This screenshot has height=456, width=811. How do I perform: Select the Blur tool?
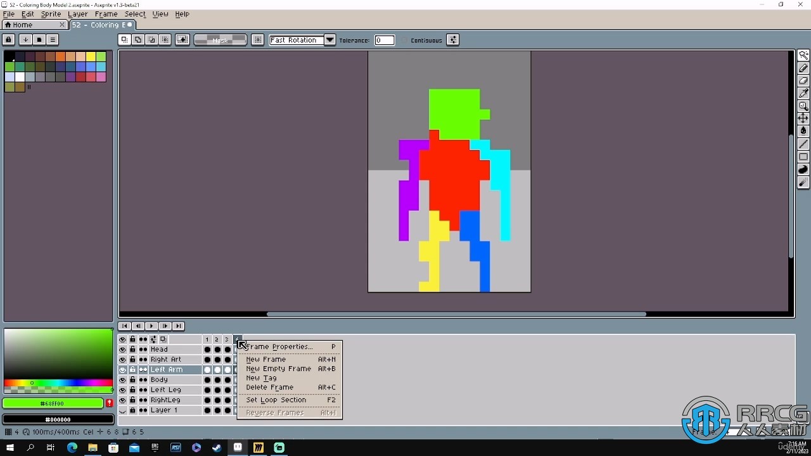[803, 182]
